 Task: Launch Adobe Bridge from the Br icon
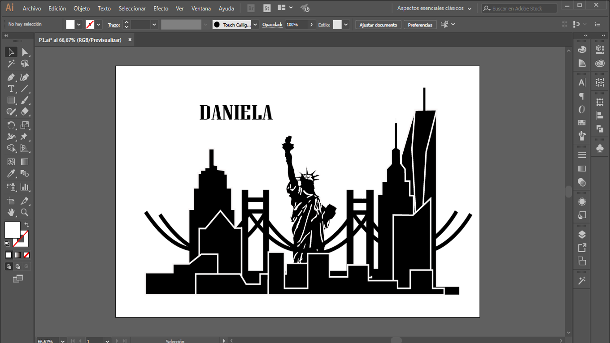coord(251,8)
